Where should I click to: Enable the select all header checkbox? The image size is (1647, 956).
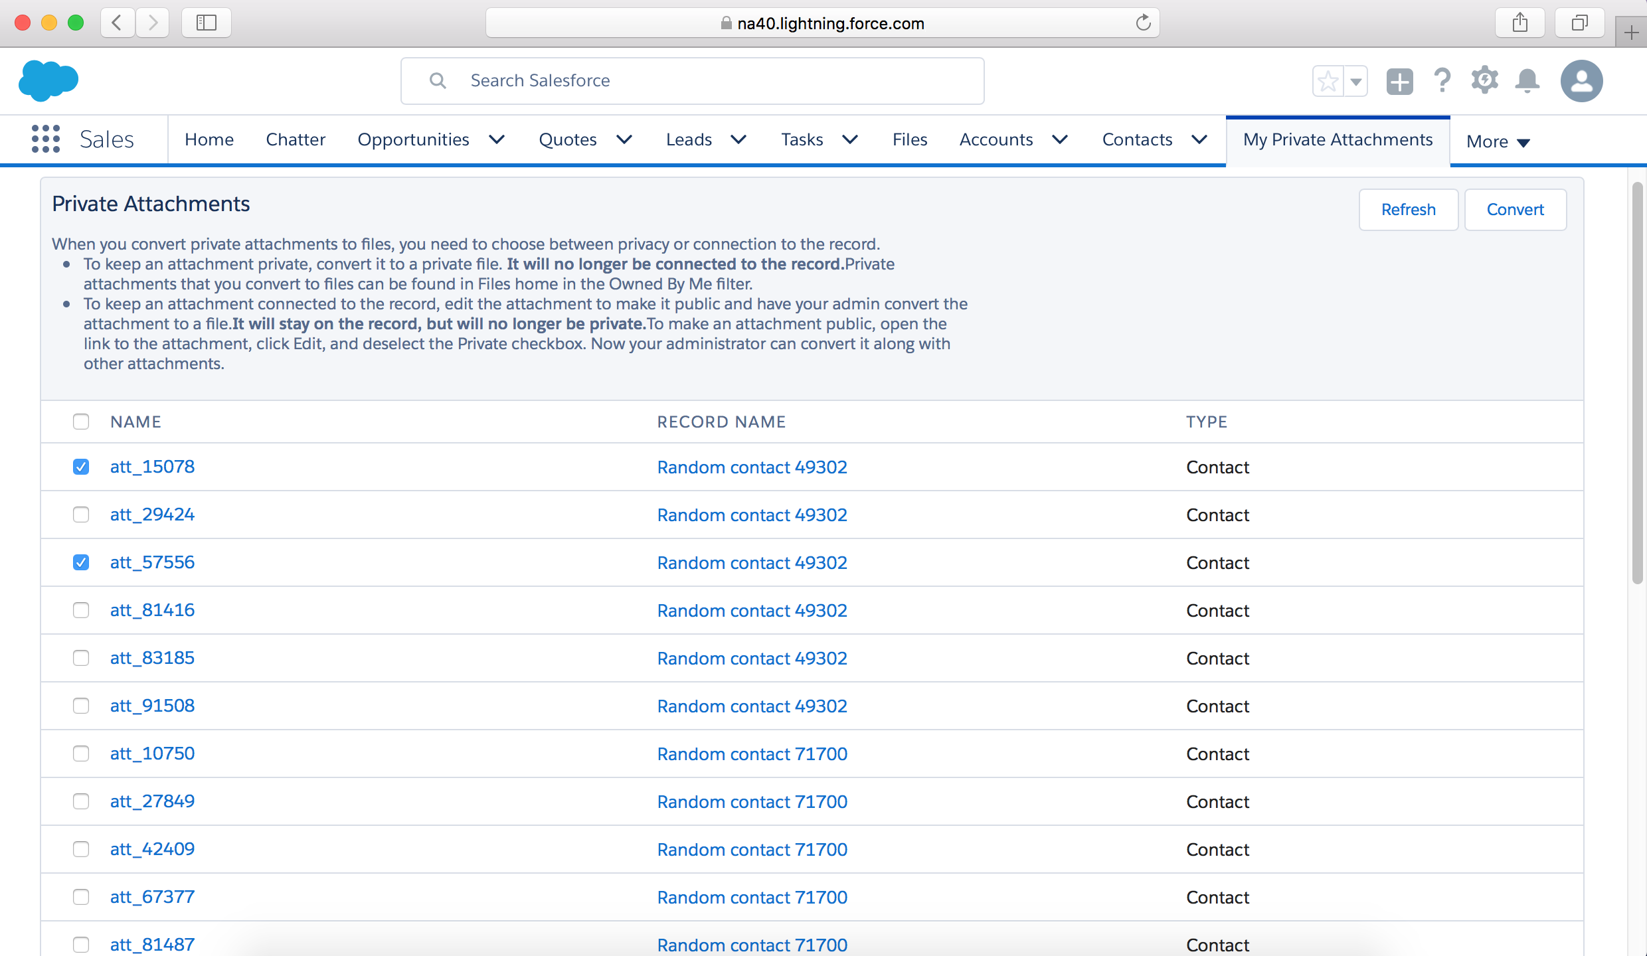click(81, 421)
